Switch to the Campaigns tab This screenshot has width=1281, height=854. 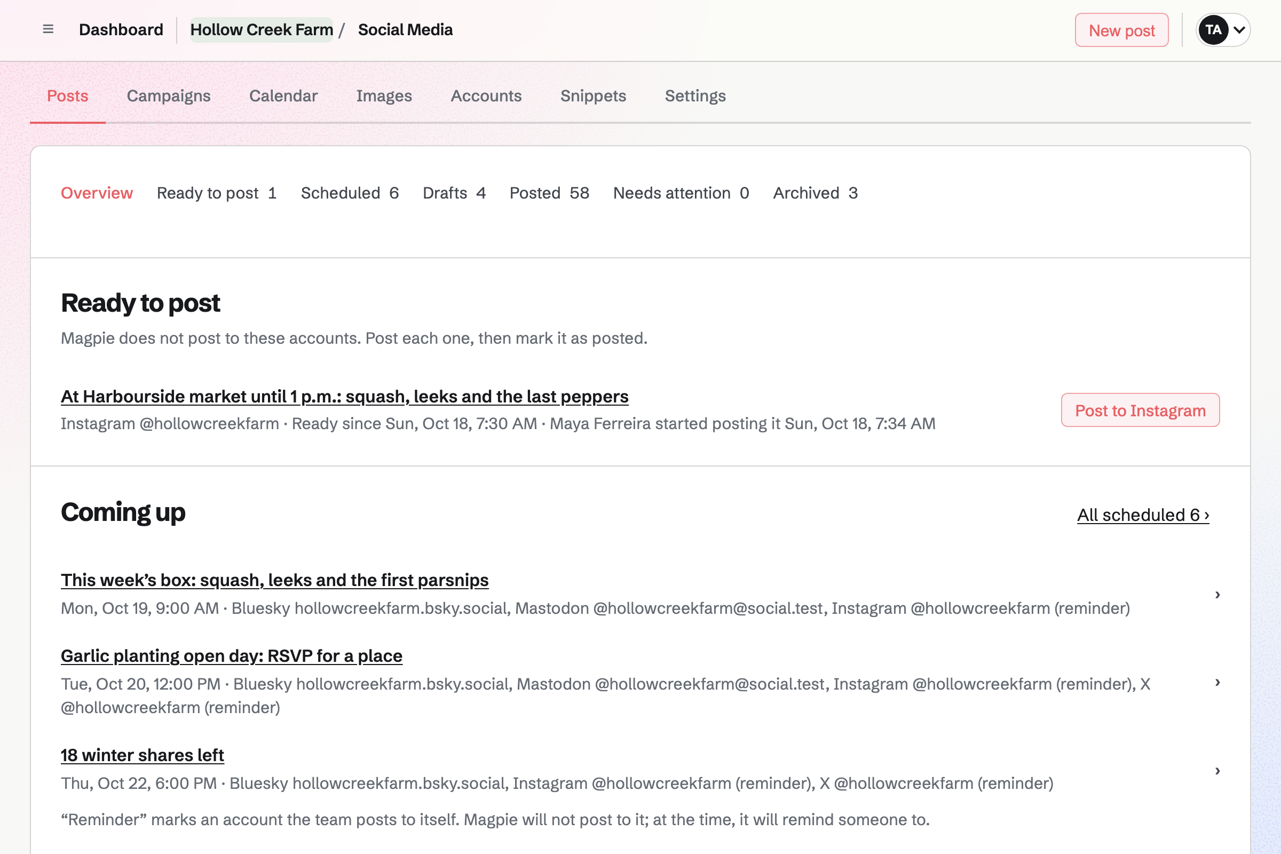[169, 96]
